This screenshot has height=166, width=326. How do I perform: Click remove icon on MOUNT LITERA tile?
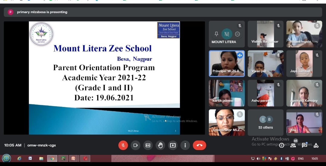(238, 34)
